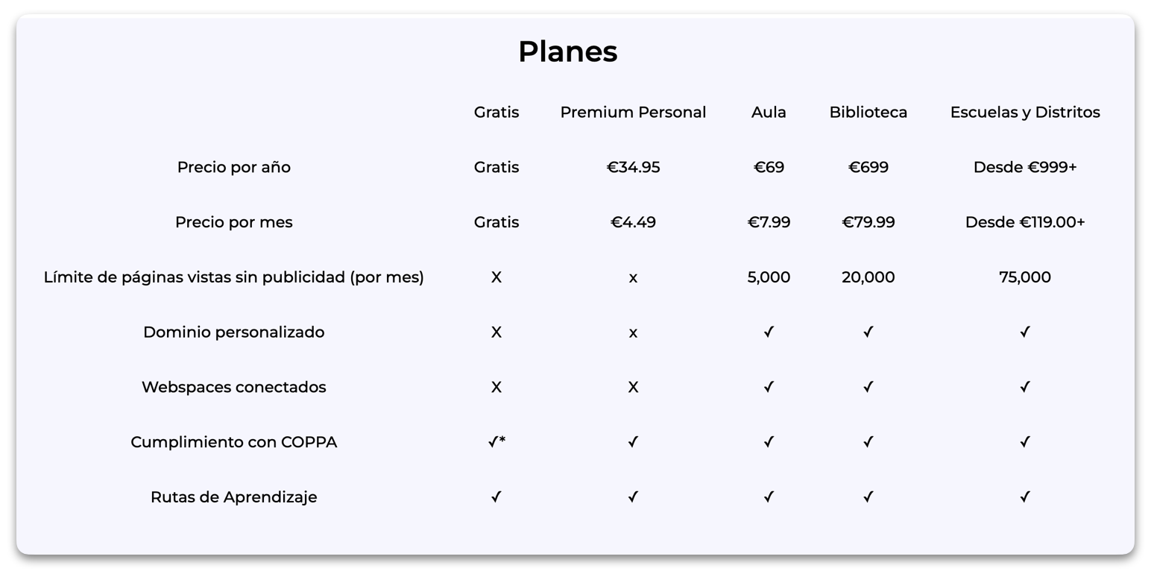Click the 75,000 page views limit

tap(1025, 277)
